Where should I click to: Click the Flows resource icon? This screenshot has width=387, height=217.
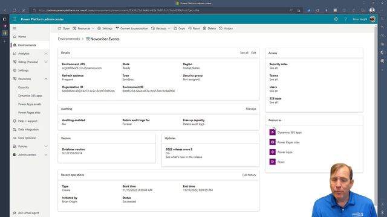pyautogui.click(x=272, y=162)
